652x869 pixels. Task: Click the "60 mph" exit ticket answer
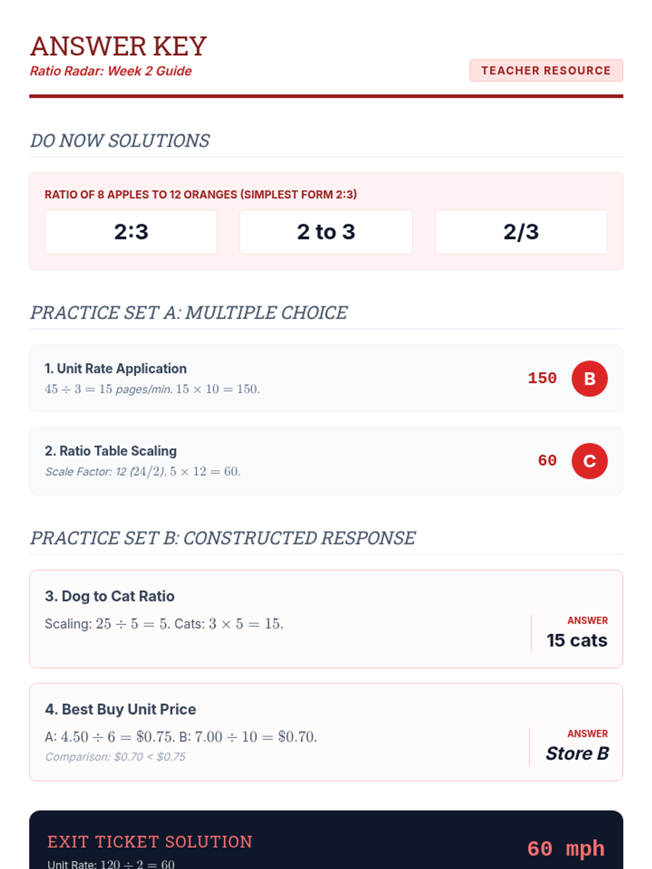tap(566, 849)
